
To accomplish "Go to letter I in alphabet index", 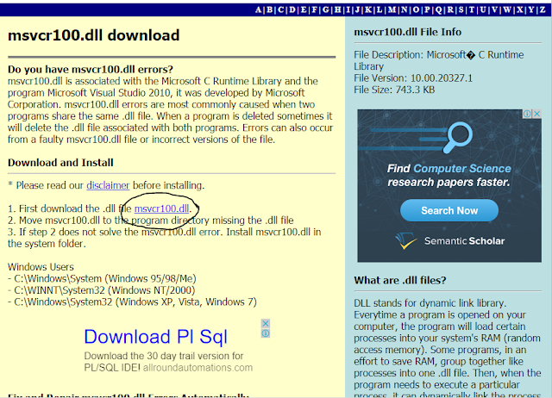I will click(348, 9).
